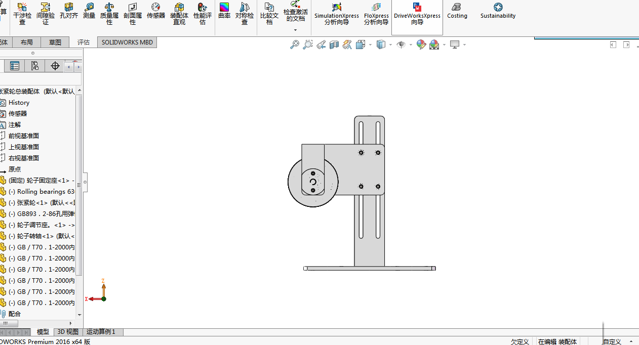
Task: Click the Costing button
Action: pos(457,11)
